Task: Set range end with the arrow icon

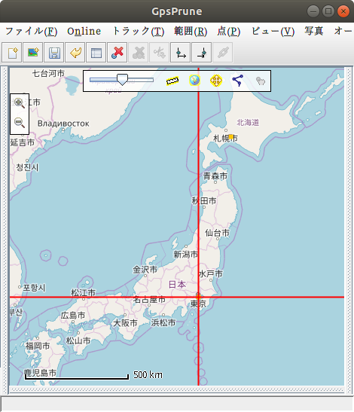Action: (x=202, y=53)
